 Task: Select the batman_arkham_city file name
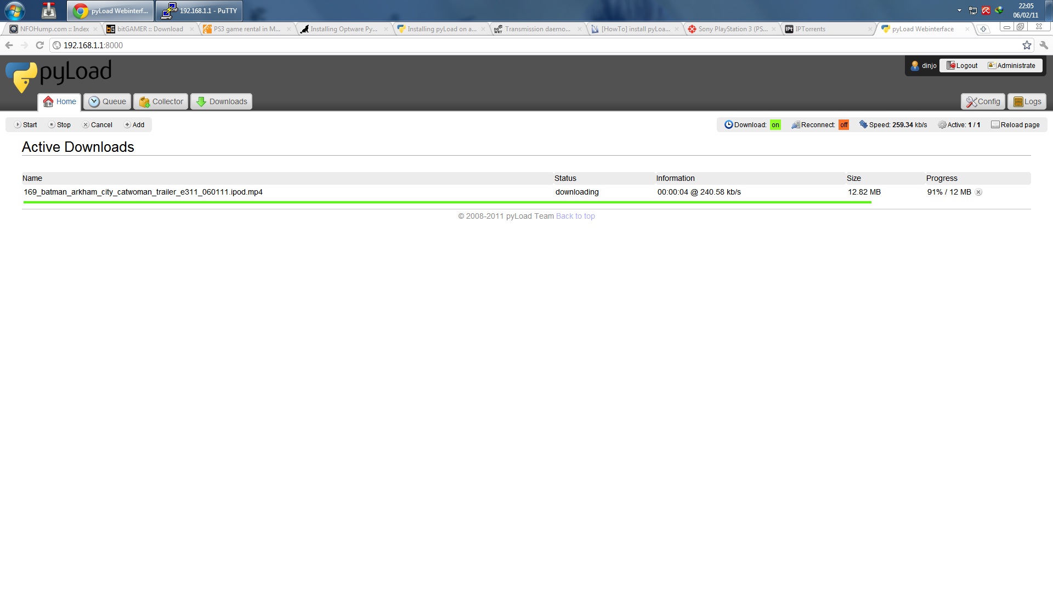click(x=143, y=192)
